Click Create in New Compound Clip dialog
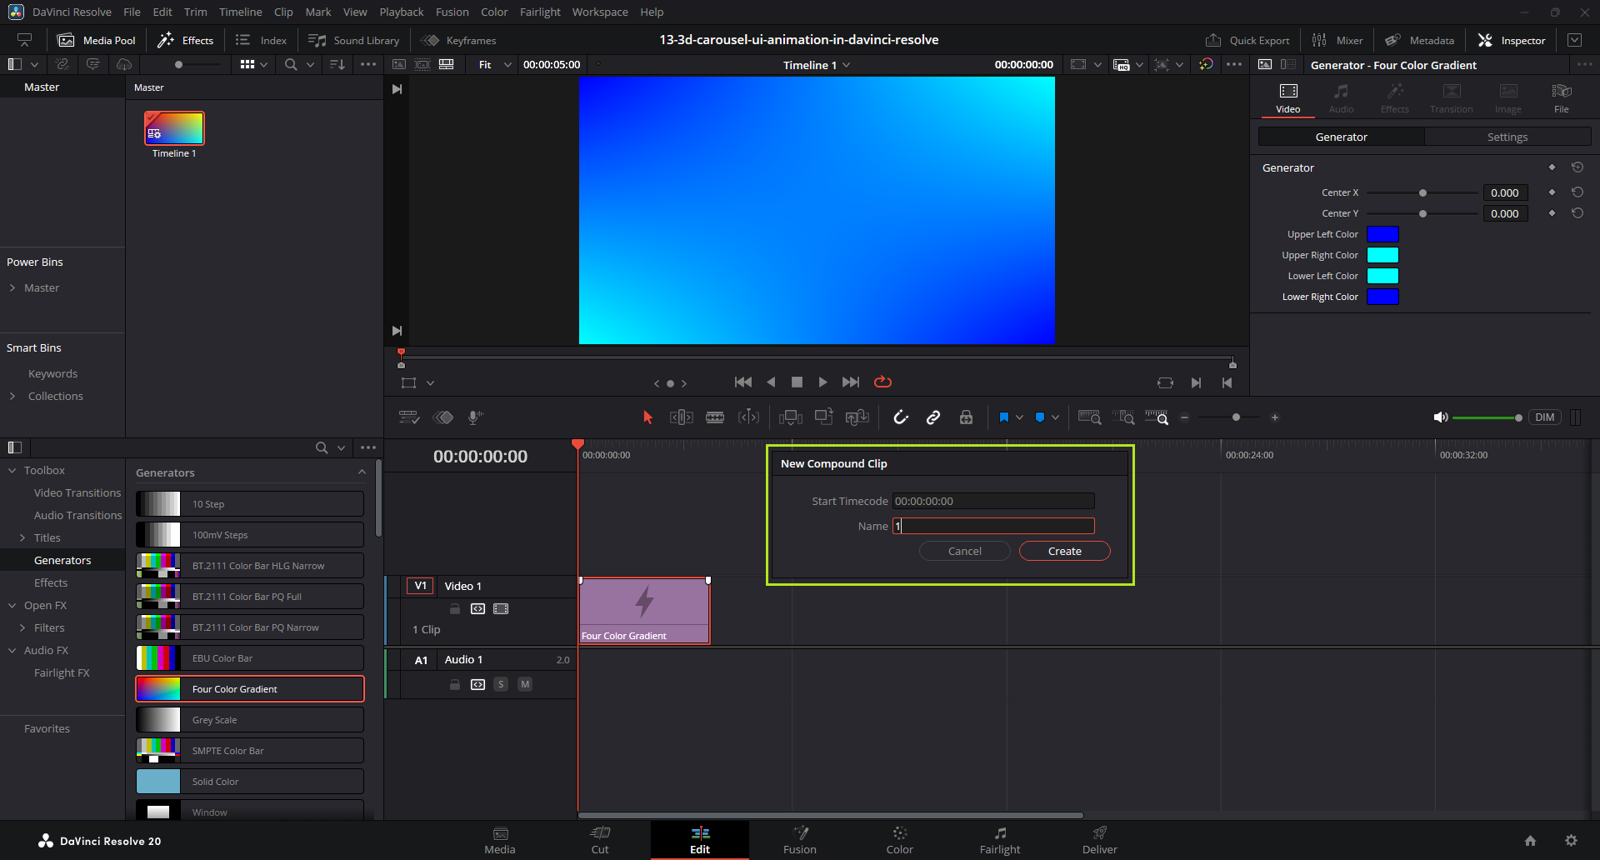Screen dimensions: 1600x860 [x=1064, y=551]
